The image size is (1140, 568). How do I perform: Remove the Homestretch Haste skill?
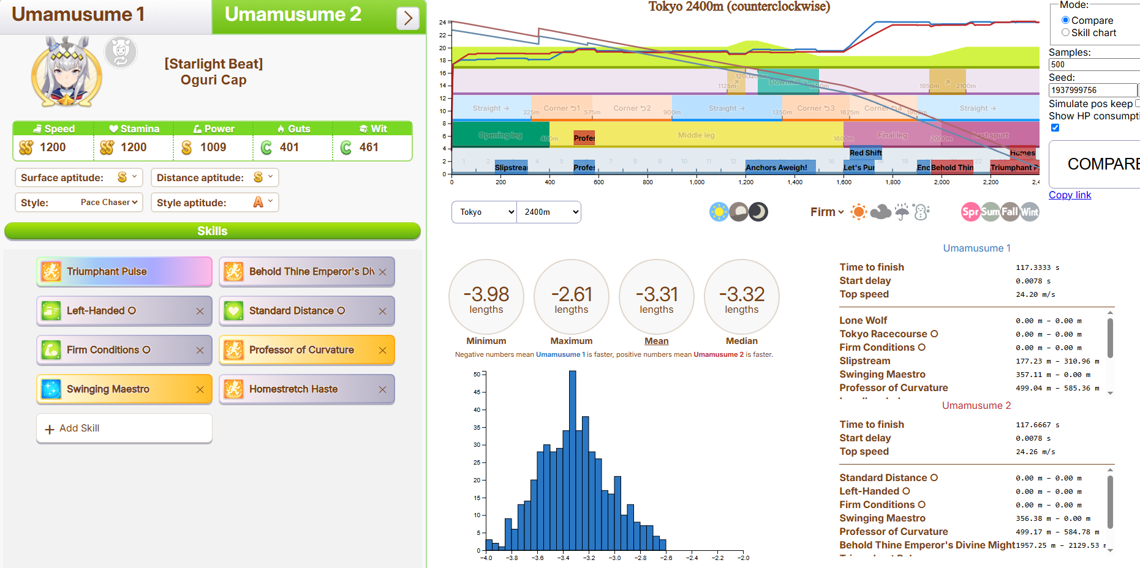(382, 389)
